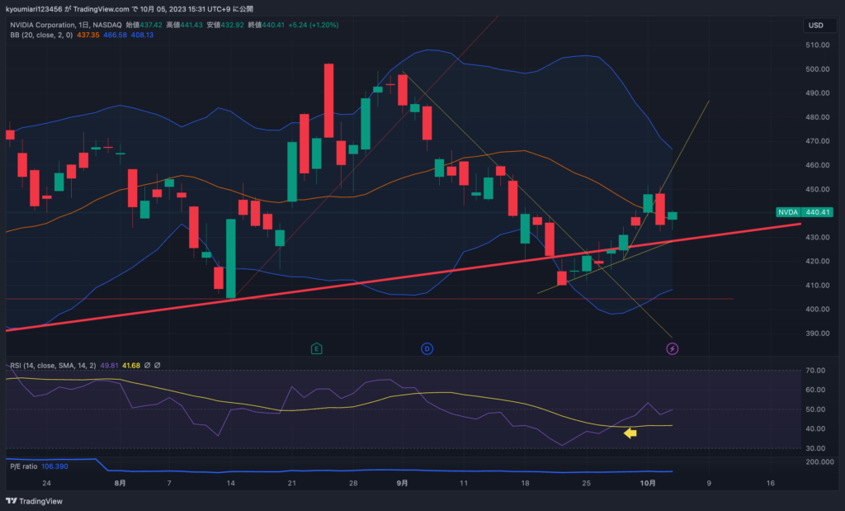Click BB upper value 466.58

pyautogui.click(x=115, y=35)
